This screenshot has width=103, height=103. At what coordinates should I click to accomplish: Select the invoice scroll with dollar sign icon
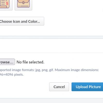click(x=5, y=4)
